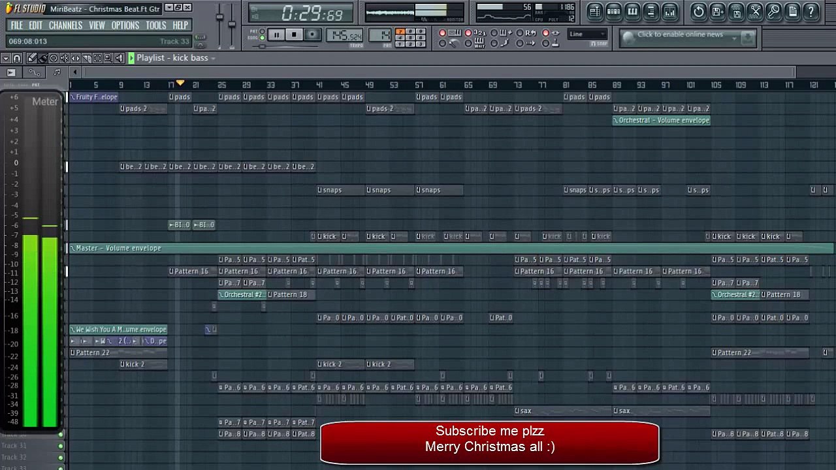The height and width of the screenshot is (470, 836).
Task: Open the step sequencer window
Action: [613, 11]
